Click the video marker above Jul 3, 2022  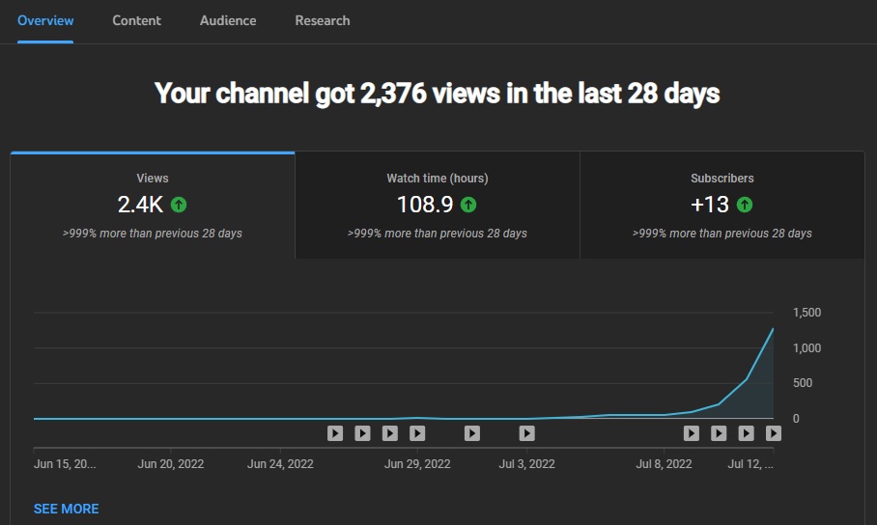tap(526, 433)
